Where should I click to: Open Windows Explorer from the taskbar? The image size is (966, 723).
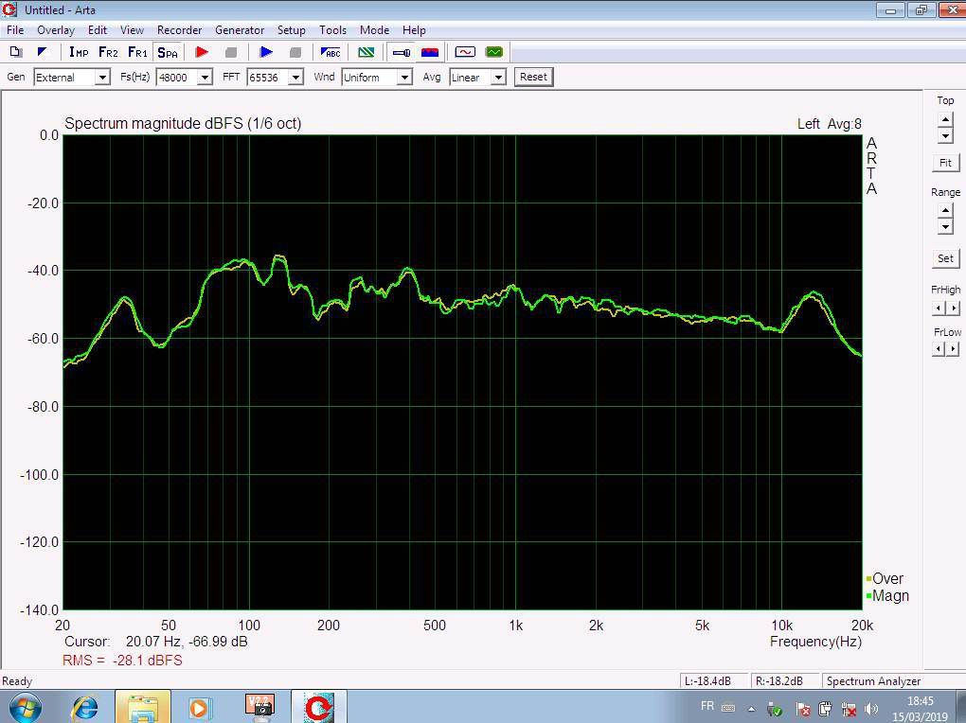(143, 708)
